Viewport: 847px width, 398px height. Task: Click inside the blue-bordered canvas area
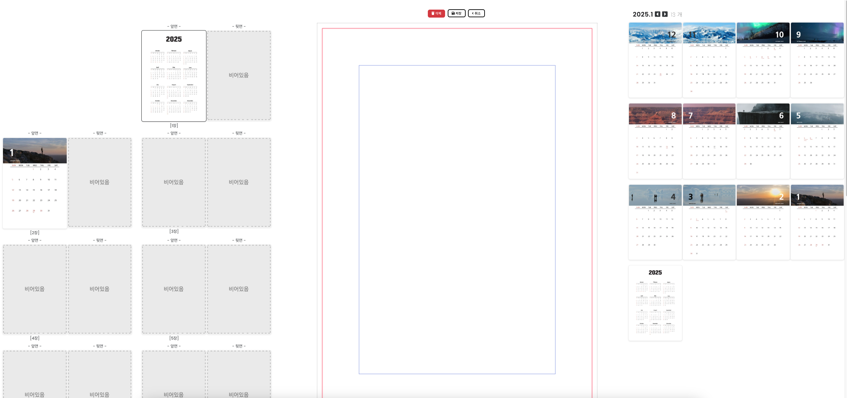(457, 219)
